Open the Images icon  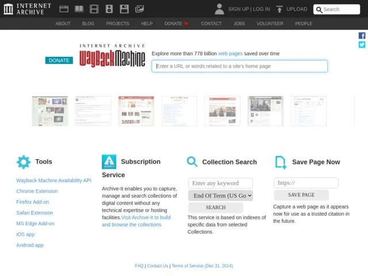click(x=139, y=9)
